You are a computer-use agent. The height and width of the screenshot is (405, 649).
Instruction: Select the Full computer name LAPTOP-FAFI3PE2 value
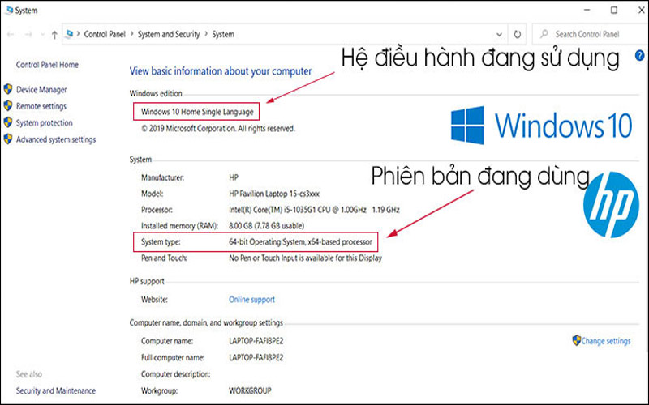pyautogui.click(x=256, y=358)
